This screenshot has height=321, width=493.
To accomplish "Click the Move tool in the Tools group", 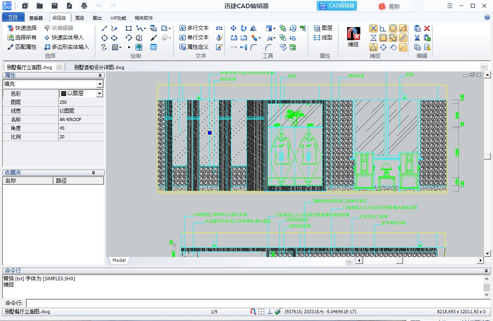I will click(x=233, y=28).
